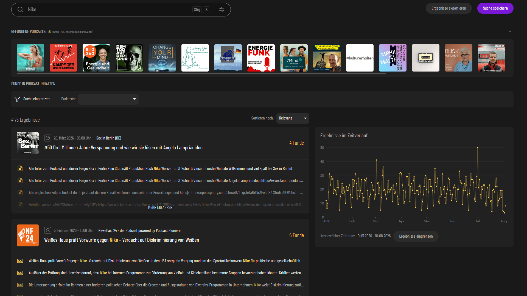
Task: Open the MPhil mit Malte podcast cover
Action: [393, 58]
